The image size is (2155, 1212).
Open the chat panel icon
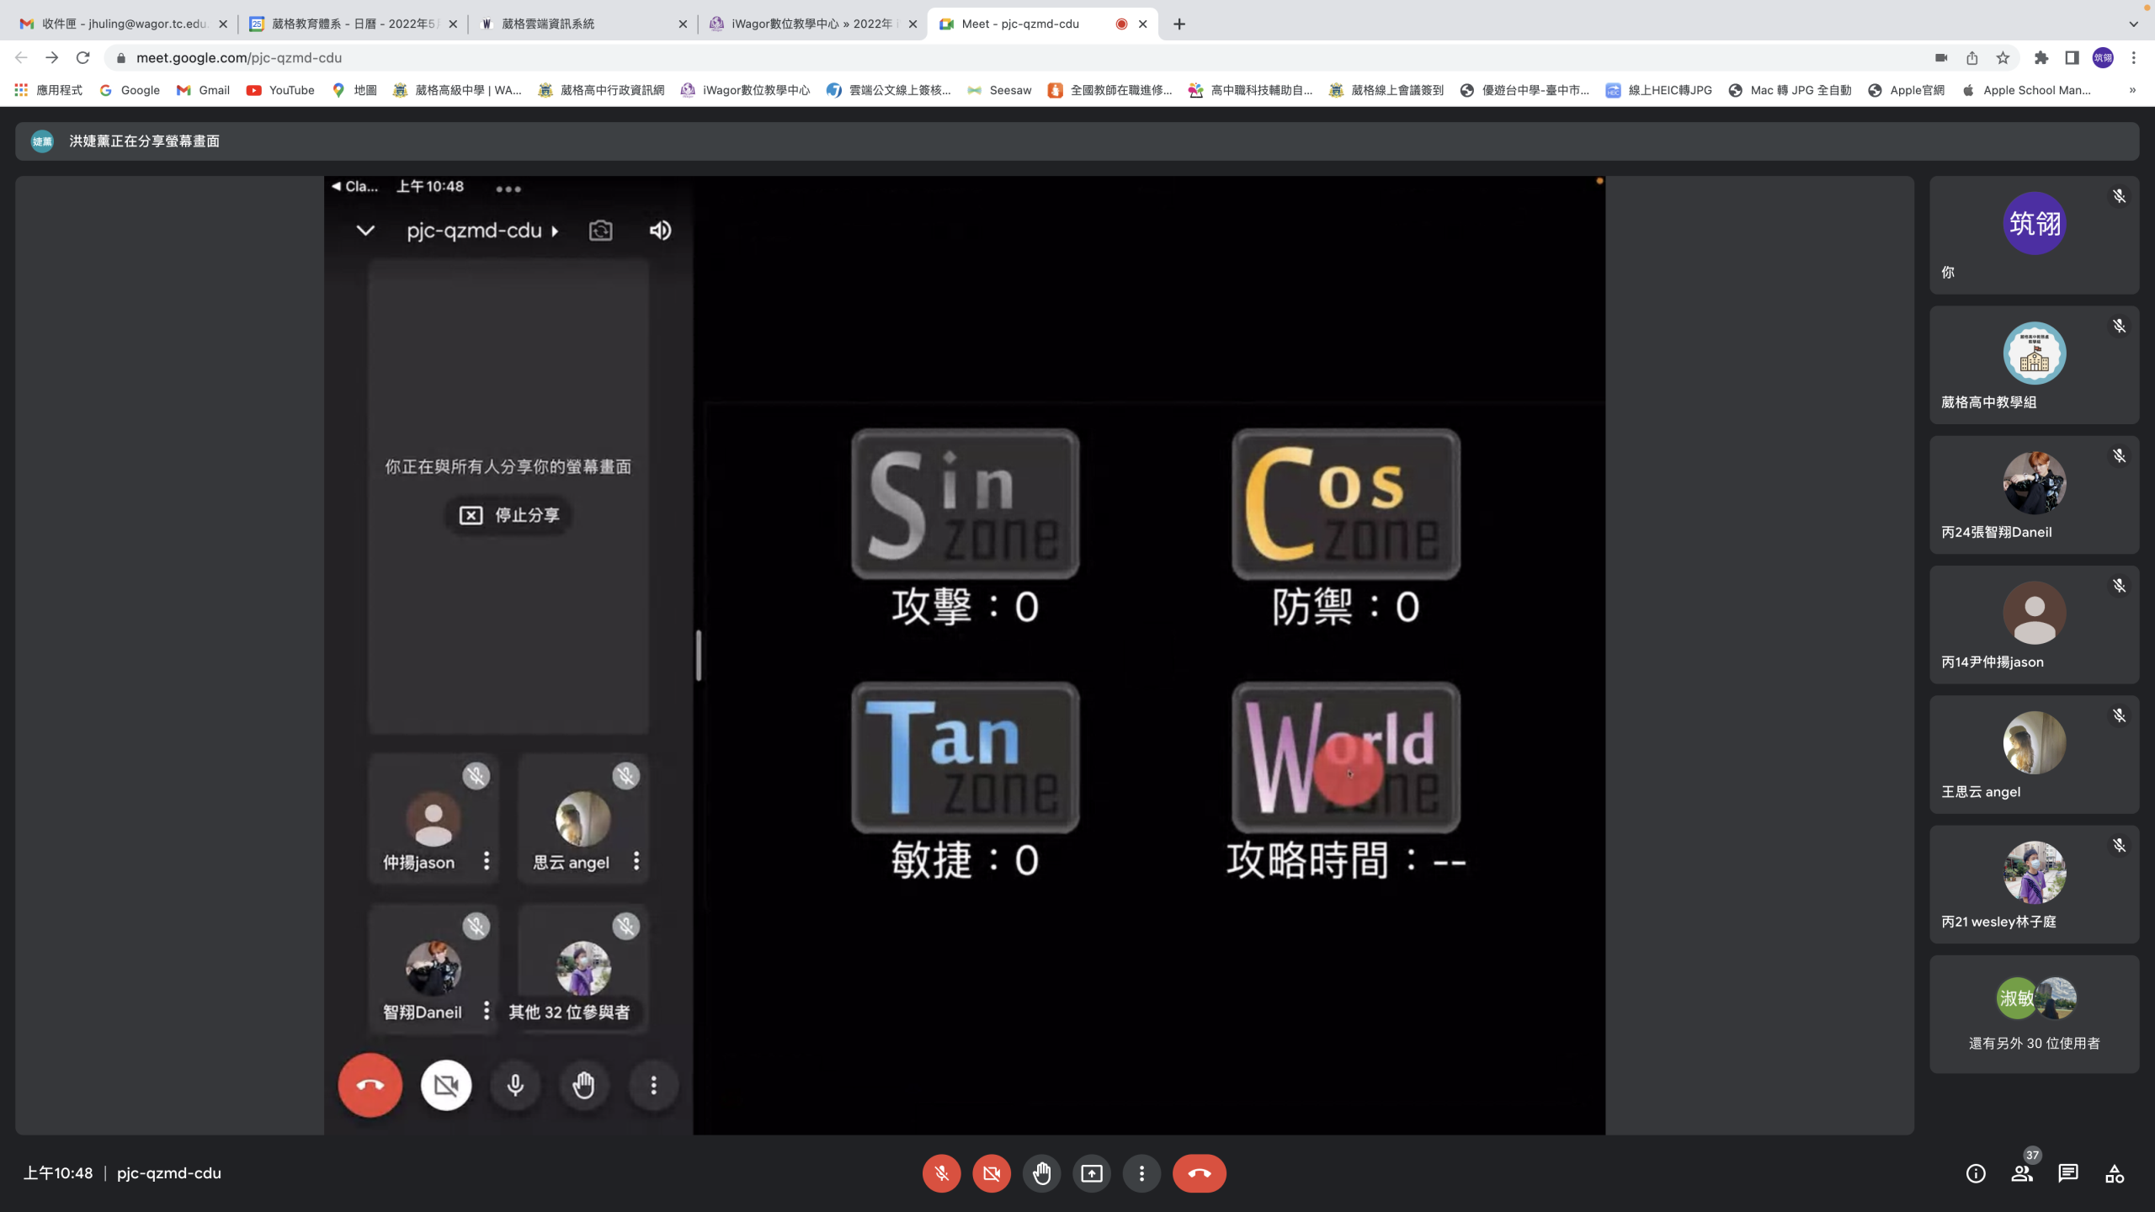(2068, 1173)
